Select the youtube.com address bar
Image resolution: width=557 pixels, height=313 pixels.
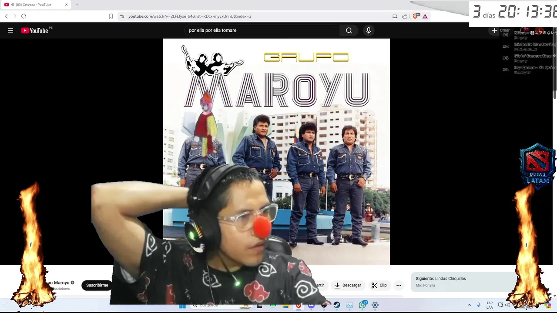[190, 16]
